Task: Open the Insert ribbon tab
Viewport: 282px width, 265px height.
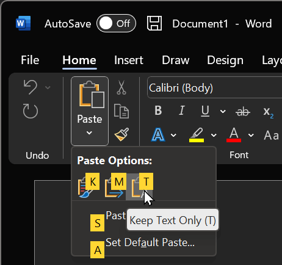Action: coord(129,60)
